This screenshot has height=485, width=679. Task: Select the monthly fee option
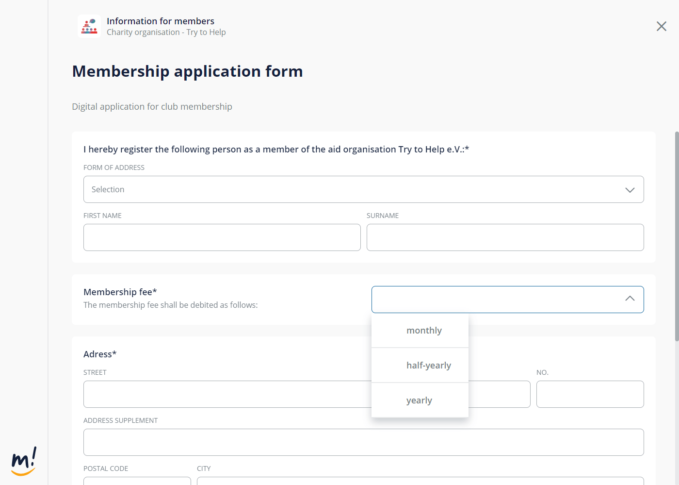pos(420,331)
